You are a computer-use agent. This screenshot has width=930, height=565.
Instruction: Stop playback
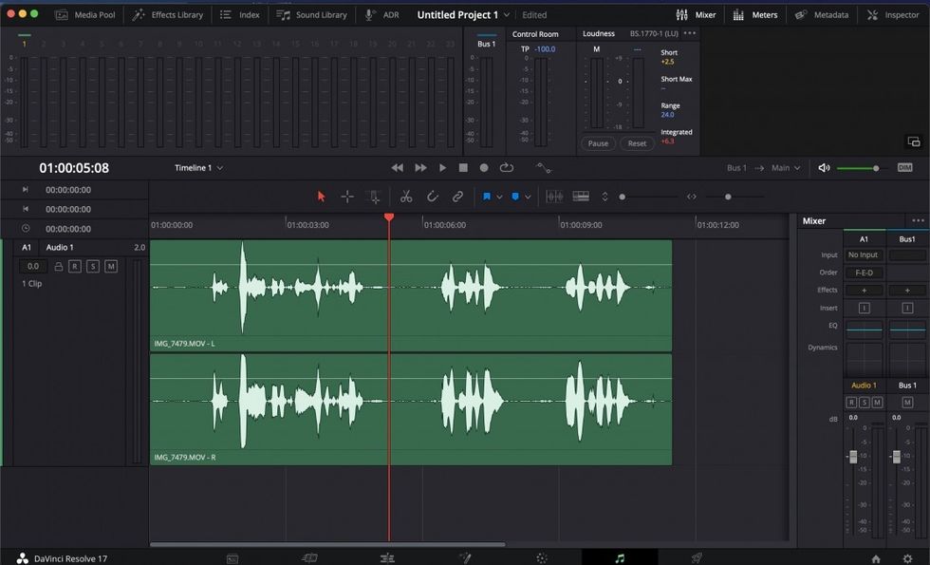tap(463, 168)
